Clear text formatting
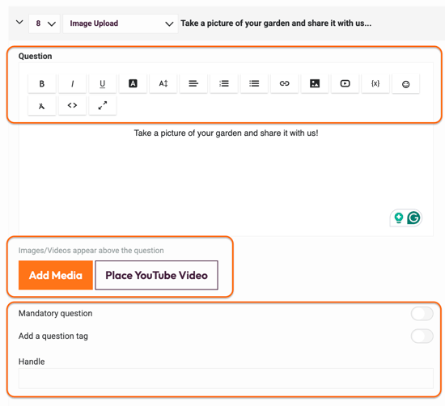Viewport: 445px width, 406px height. pyautogui.click(x=42, y=106)
